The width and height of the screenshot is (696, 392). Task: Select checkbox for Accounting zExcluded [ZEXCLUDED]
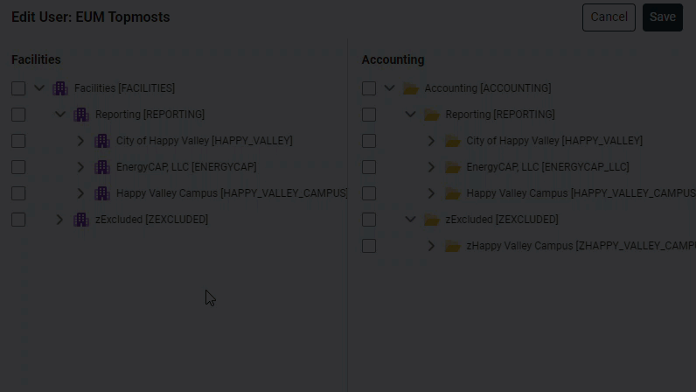click(369, 220)
